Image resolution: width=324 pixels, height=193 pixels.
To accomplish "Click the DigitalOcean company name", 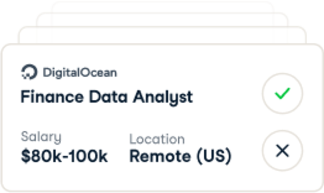I will coord(80,72).
